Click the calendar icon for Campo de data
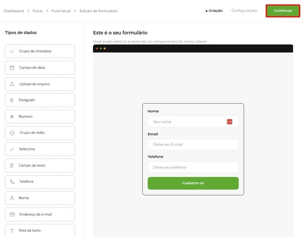This screenshot has width=303, height=237. click(x=12, y=68)
